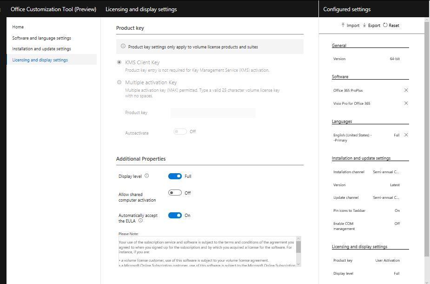Click the Export button
This screenshot has width=430, height=284.
(x=371, y=25)
